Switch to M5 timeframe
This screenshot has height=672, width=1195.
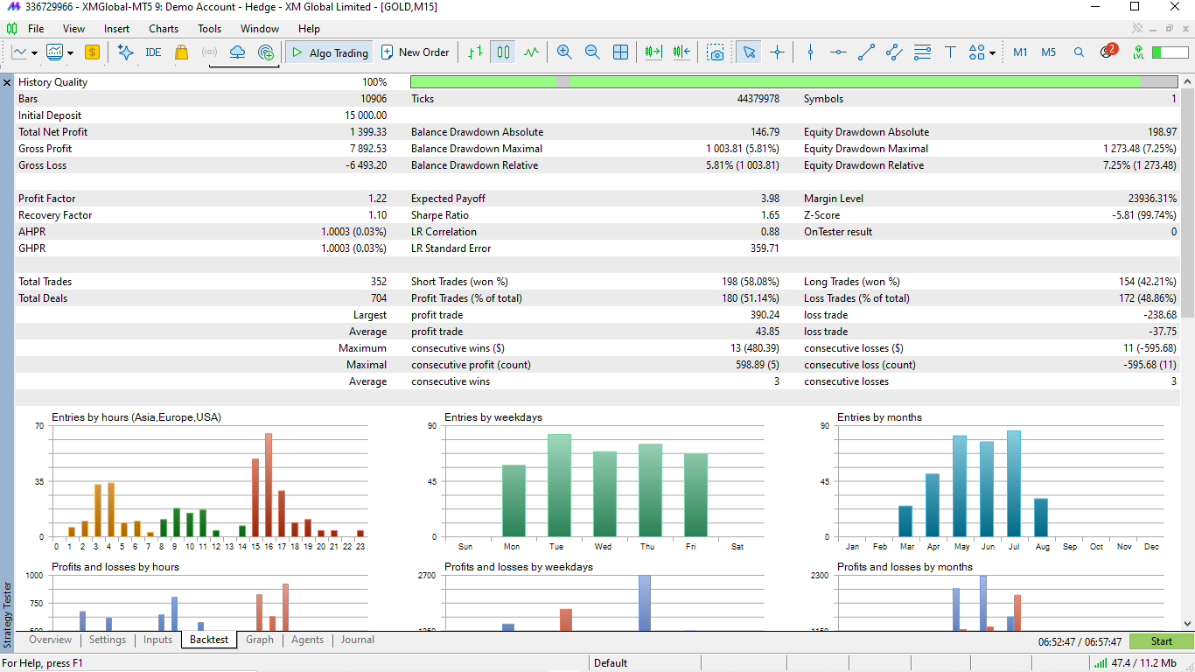[1048, 52]
